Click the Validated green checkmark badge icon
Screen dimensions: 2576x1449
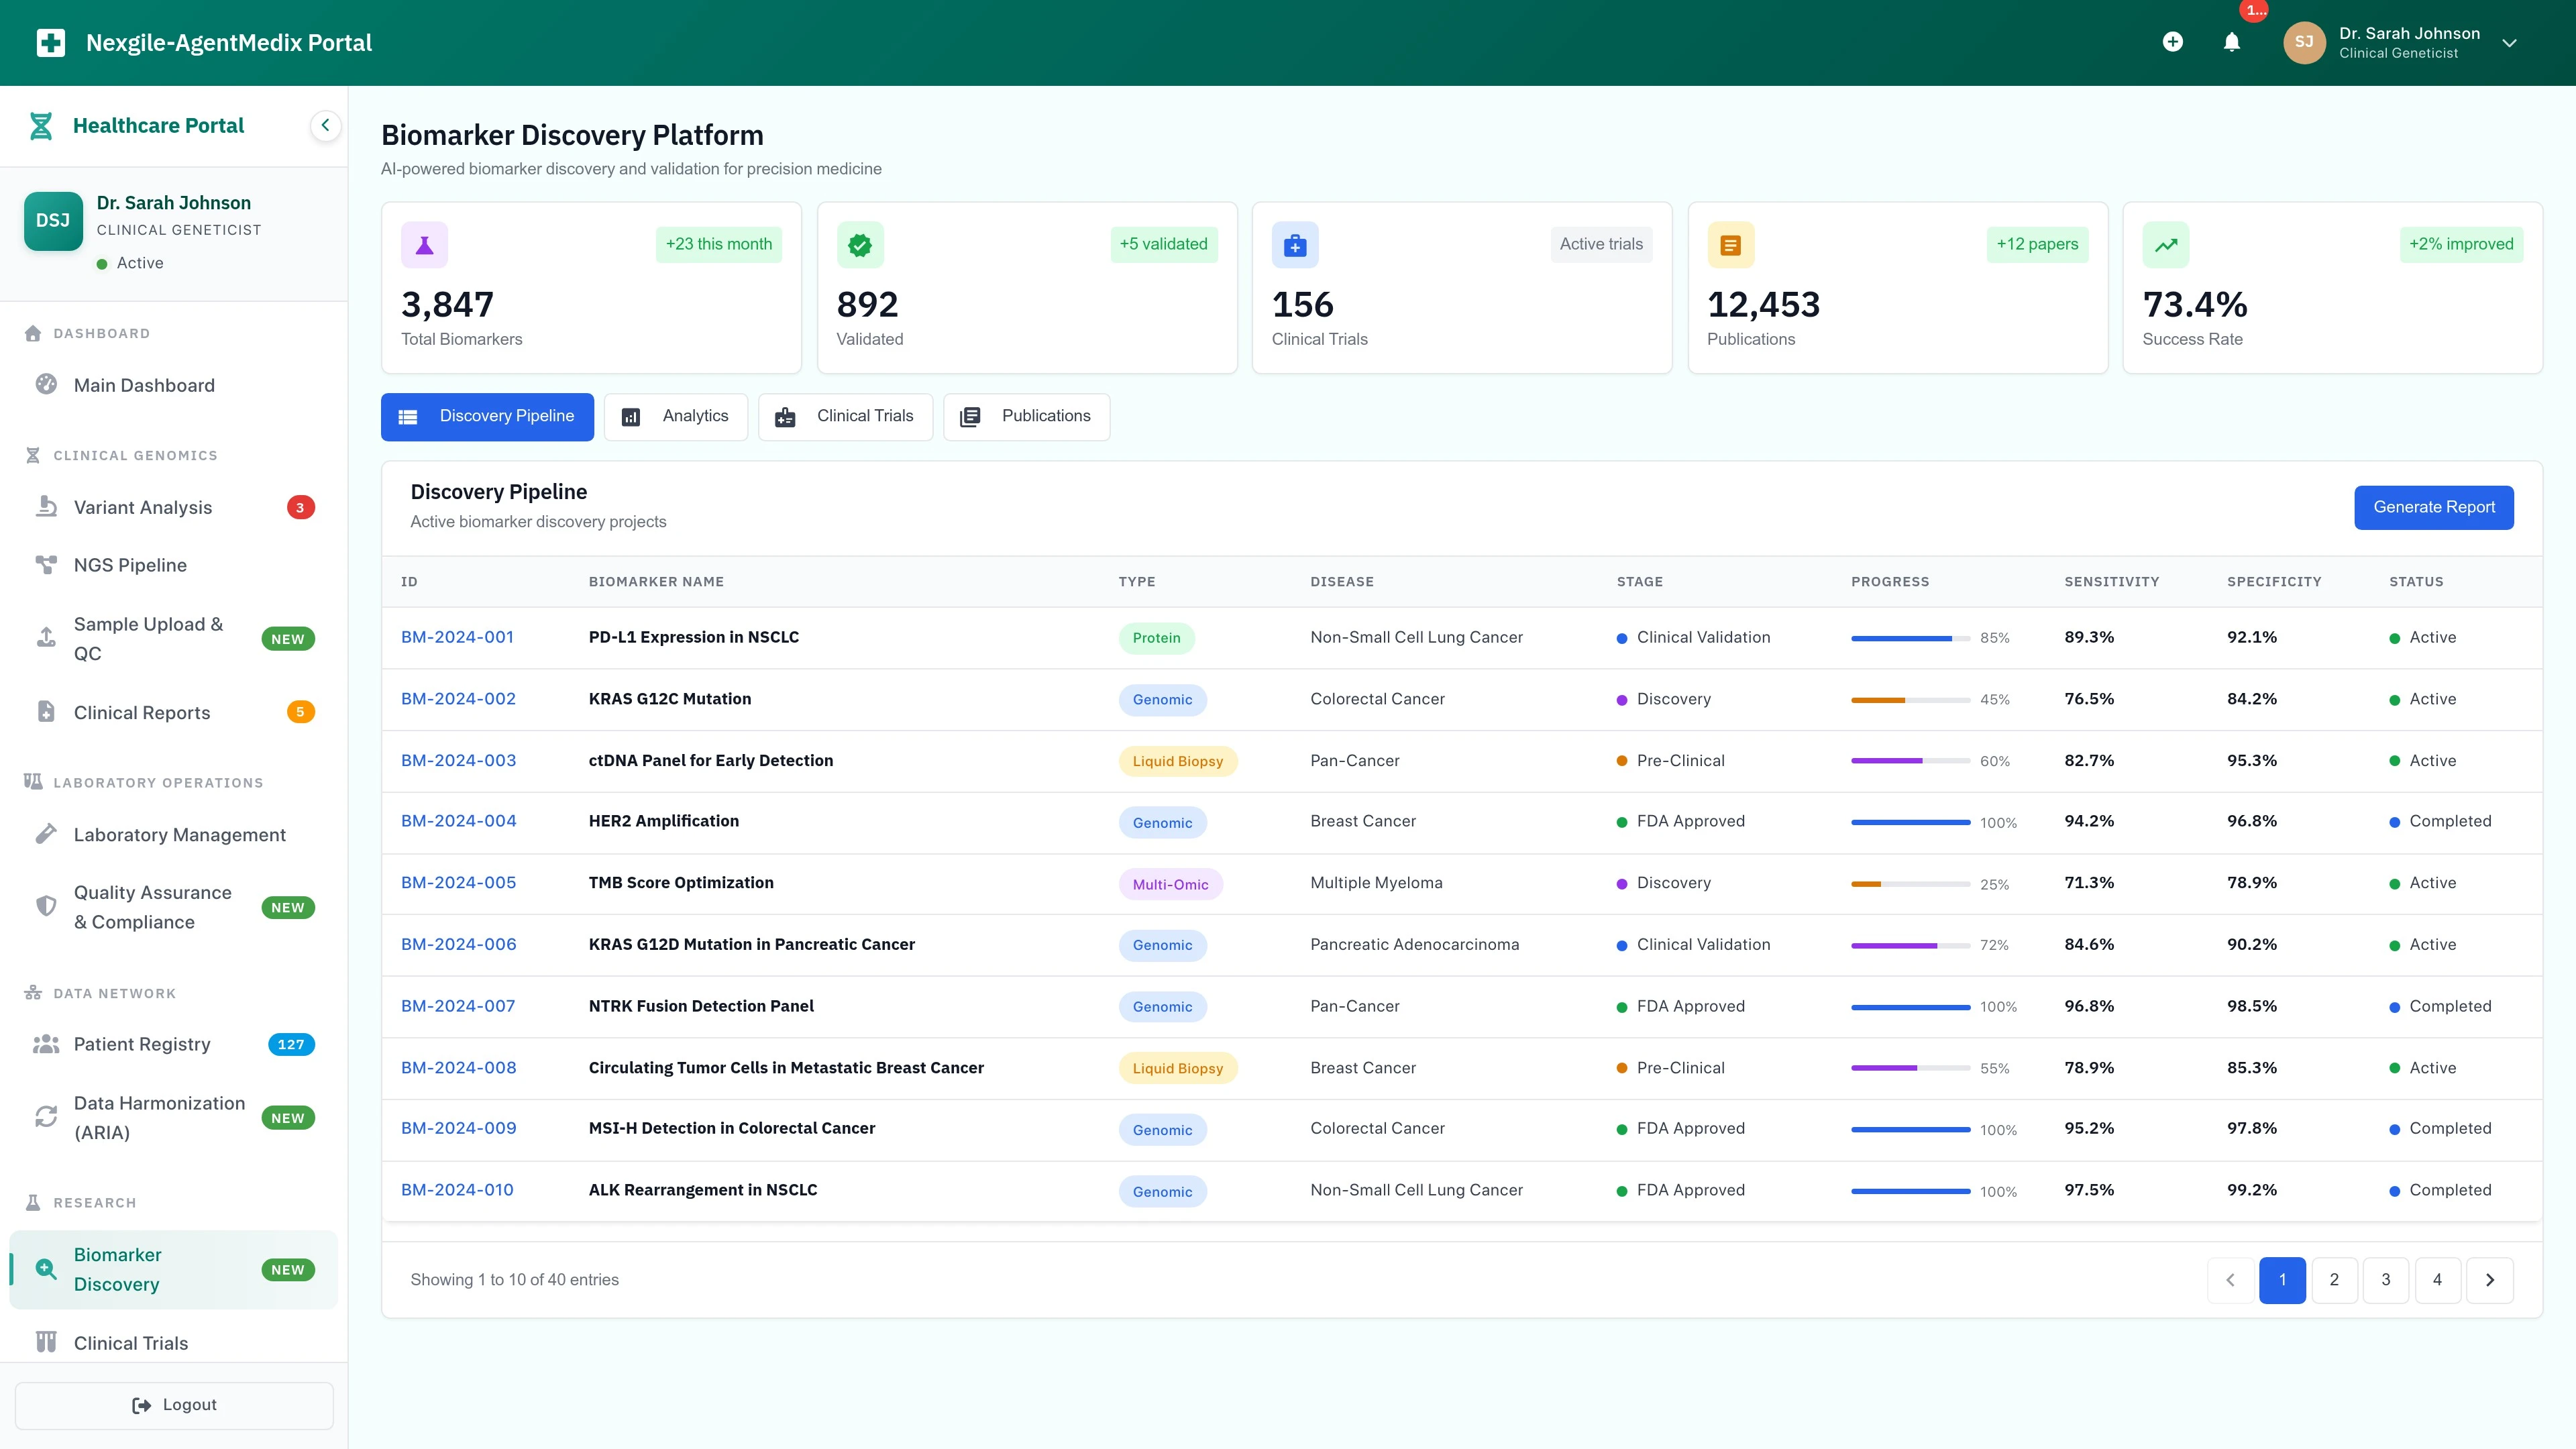pyautogui.click(x=859, y=245)
